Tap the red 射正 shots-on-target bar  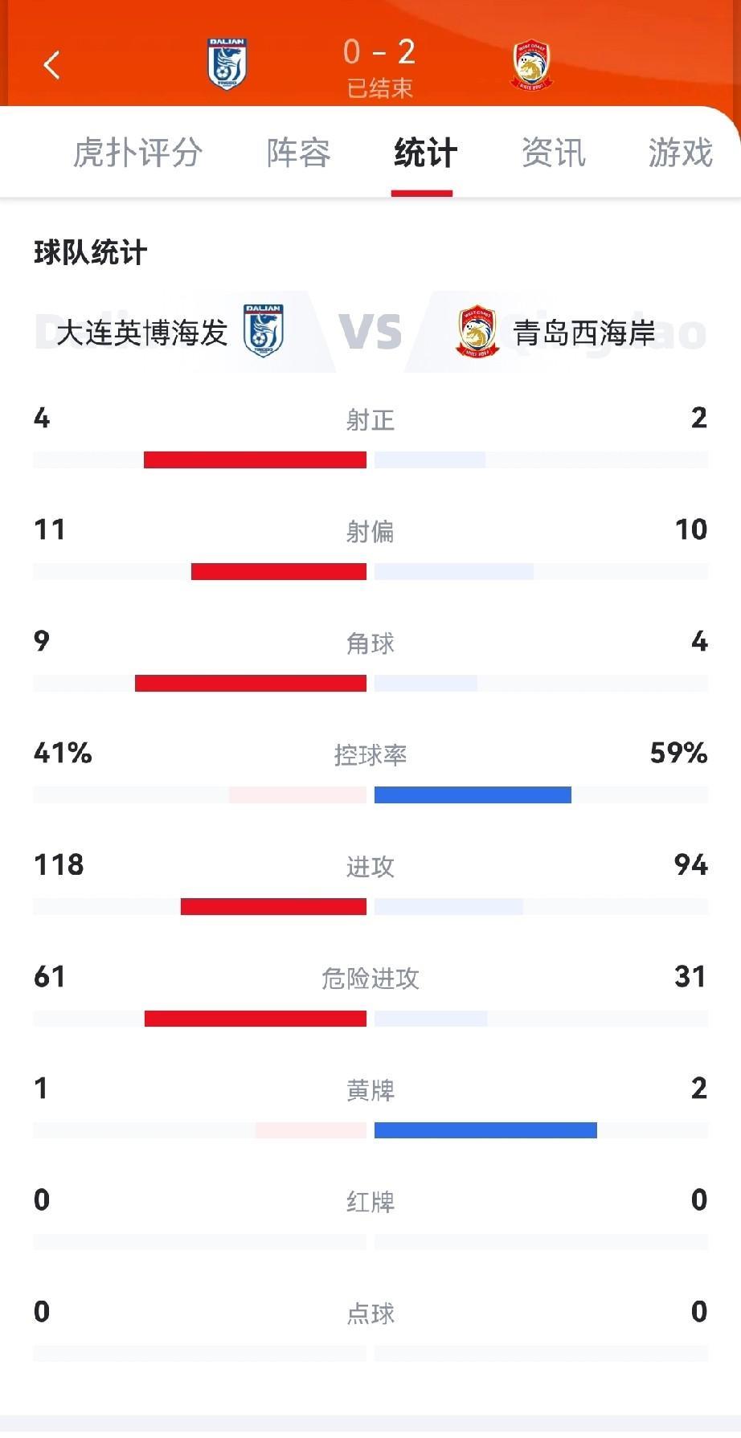pyautogui.click(x=255, y=460)
